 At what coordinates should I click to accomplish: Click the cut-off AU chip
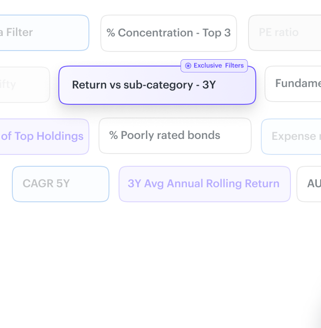pos(310,184)
